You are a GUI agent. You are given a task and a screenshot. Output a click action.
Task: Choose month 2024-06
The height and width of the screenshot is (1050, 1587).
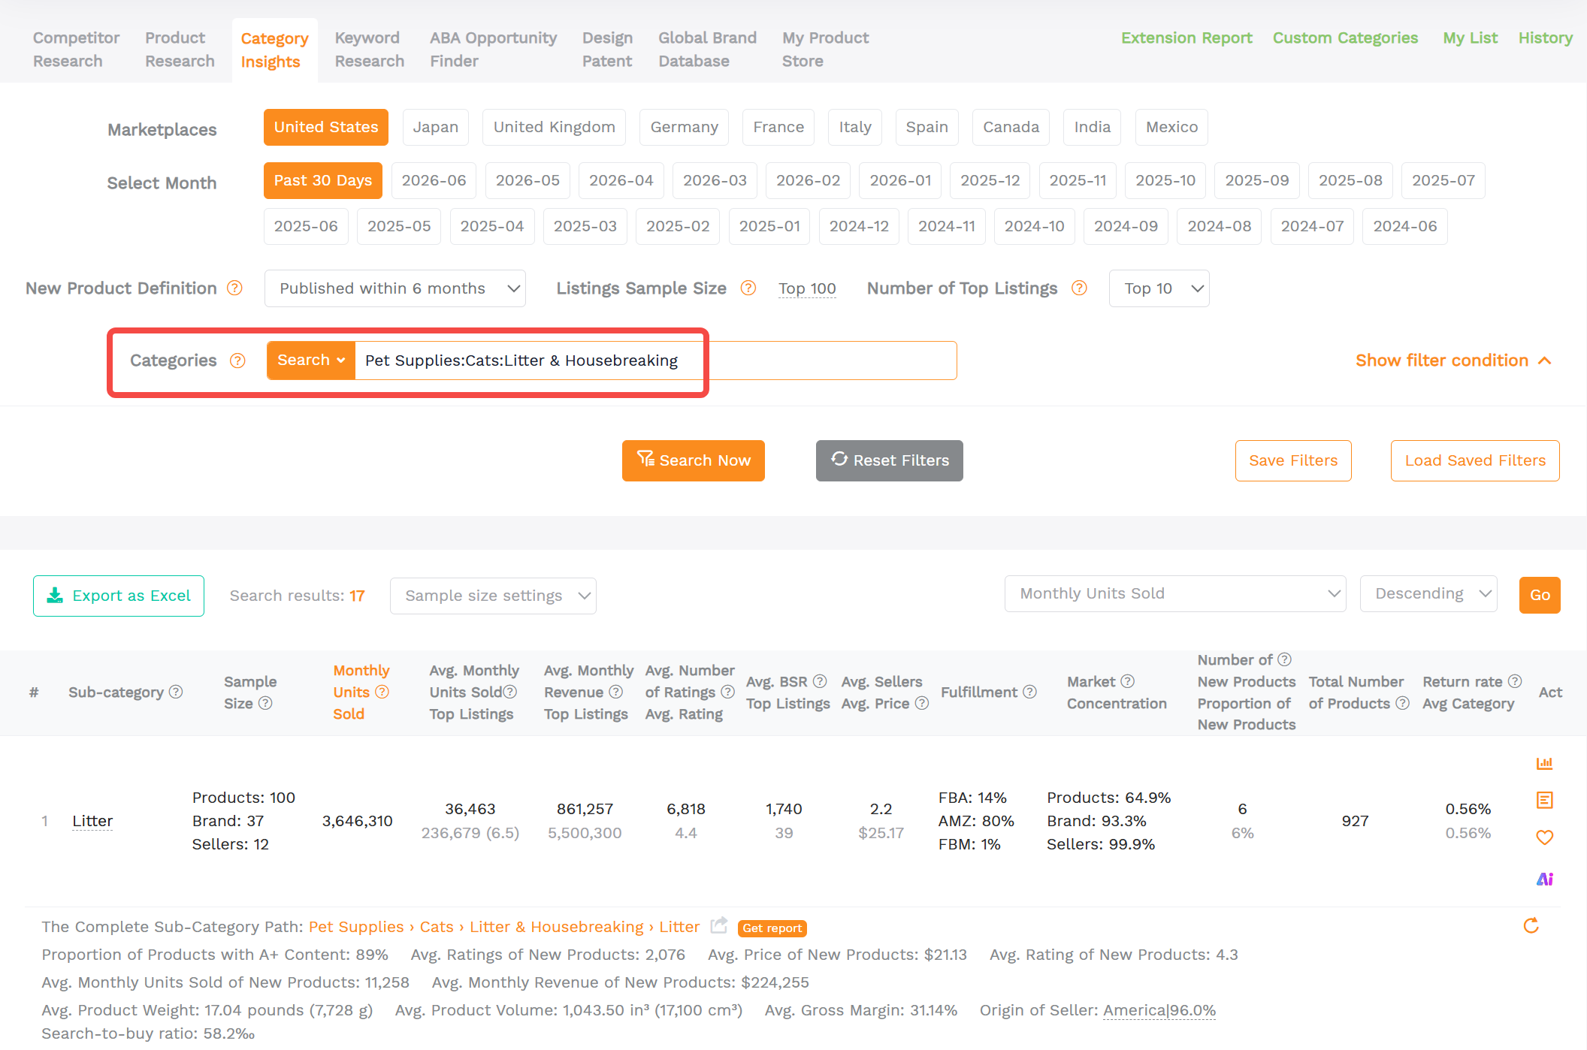tap(1404, 226)
